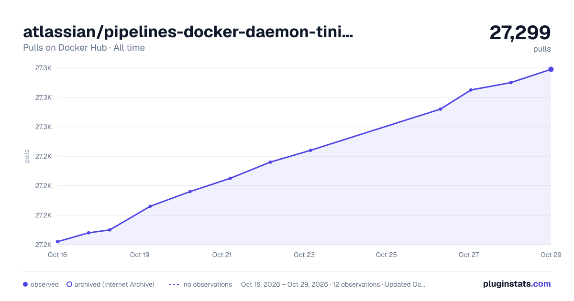Select the Oct 16 first data point
This screenshot has height=301, width=574.
click(57, 242)
